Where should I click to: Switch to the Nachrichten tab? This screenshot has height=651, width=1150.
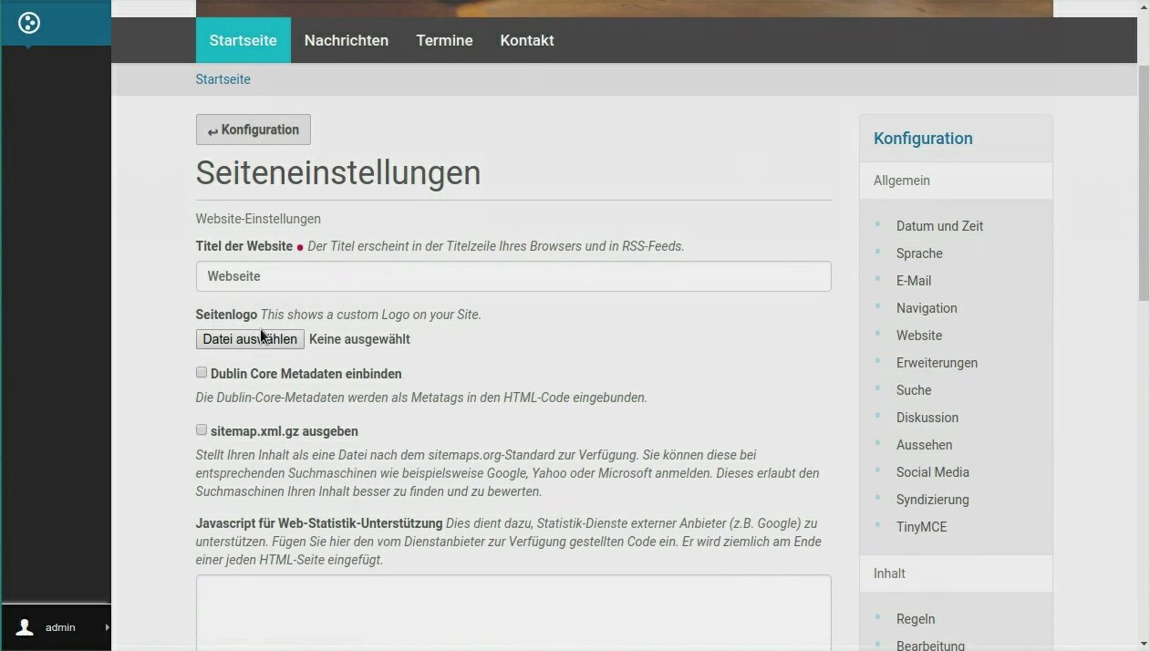pos(346,40)
